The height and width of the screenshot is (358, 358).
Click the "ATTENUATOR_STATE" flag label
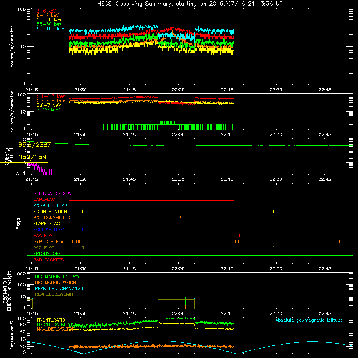coord(54,193)
